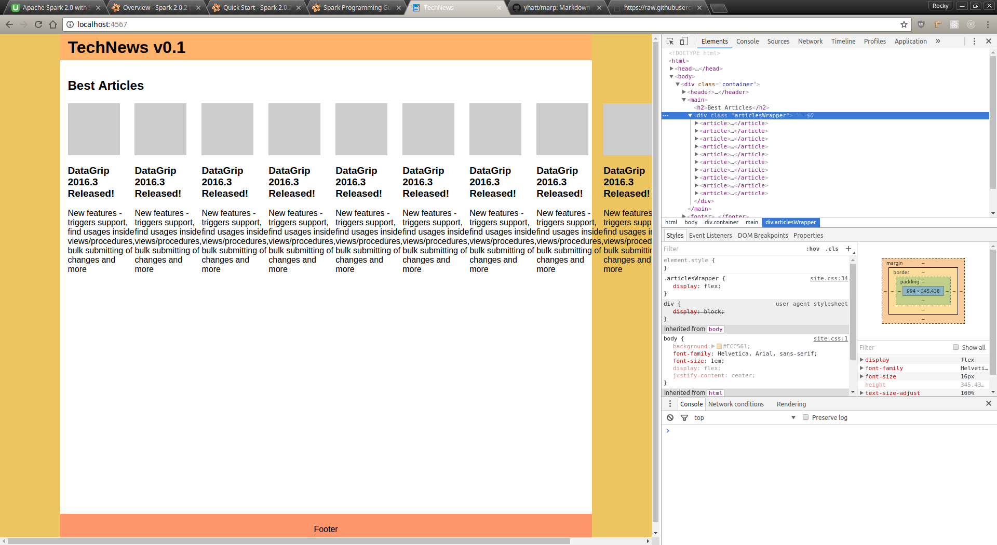Open the console context 'top' dropdown
This screenshot has width=997, height=545.
click(x=744, y=417)
